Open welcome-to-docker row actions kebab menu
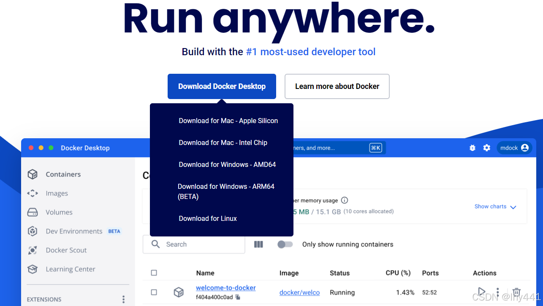Screen dimensions: 543x306 click(498, 292)
